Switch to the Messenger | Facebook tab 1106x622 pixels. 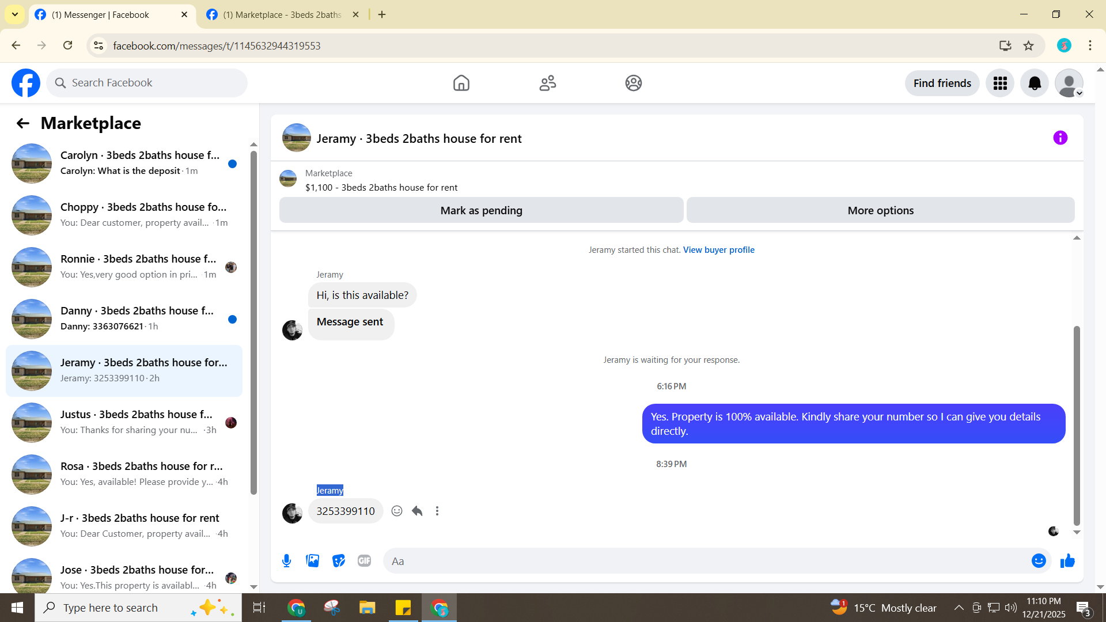point(111,15)
